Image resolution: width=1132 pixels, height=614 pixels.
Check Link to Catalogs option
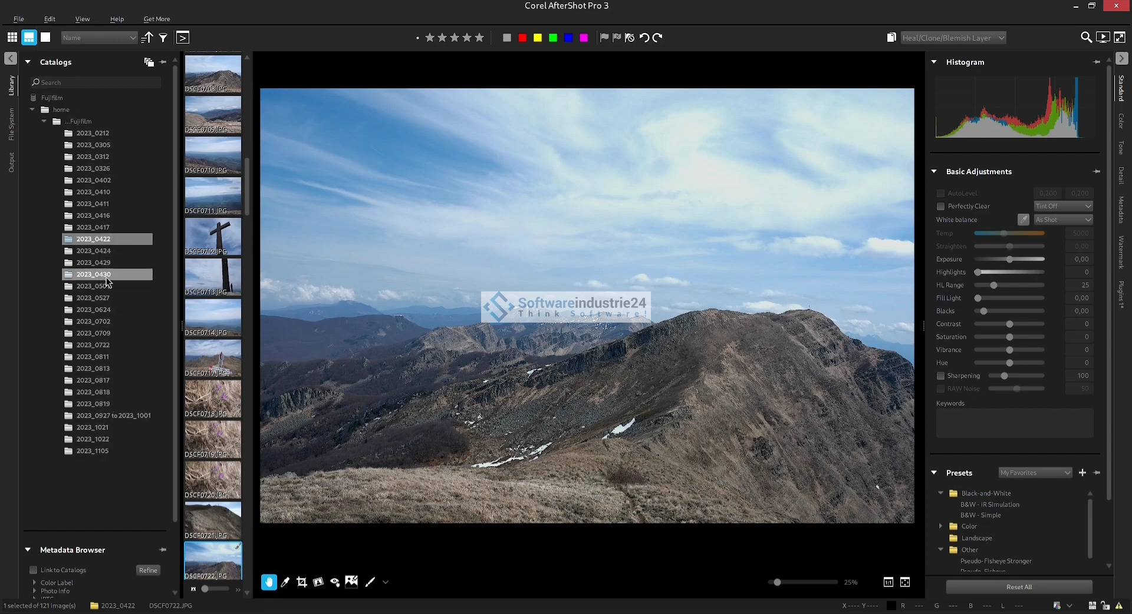tap(34, 570)
